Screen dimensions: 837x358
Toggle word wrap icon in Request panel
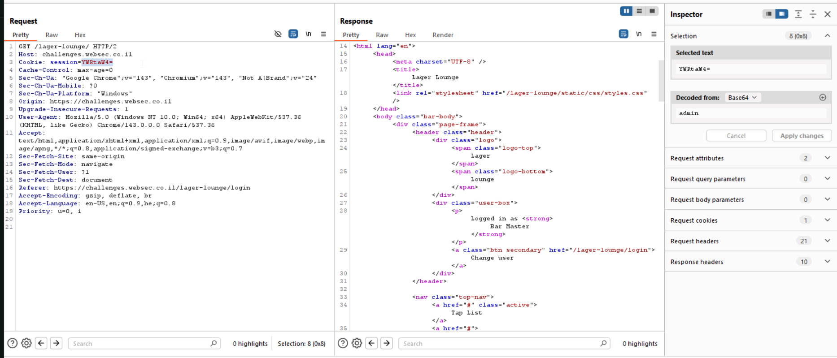click(x=293, y=34)
